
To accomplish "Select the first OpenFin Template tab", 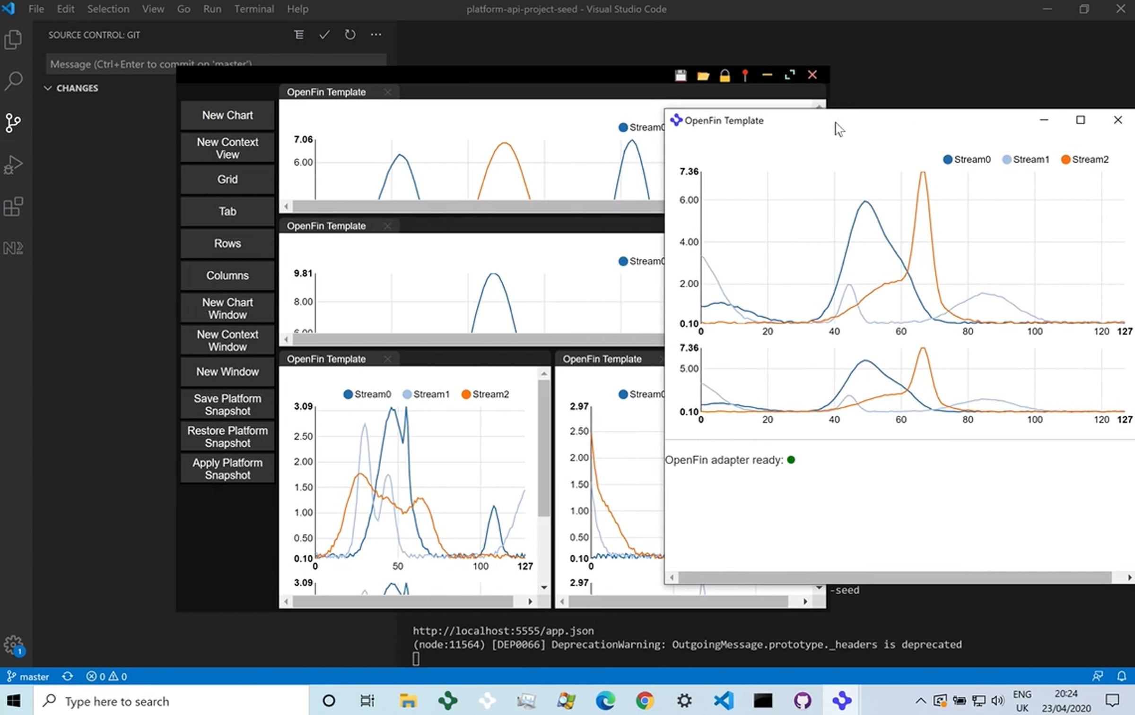I will pos(326,92).
